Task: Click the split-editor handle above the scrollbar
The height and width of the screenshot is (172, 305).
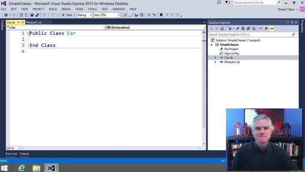Action: pos(204,32)
